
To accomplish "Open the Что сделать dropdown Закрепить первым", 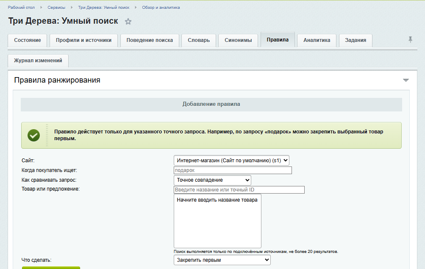I will (x=222, y=260).
